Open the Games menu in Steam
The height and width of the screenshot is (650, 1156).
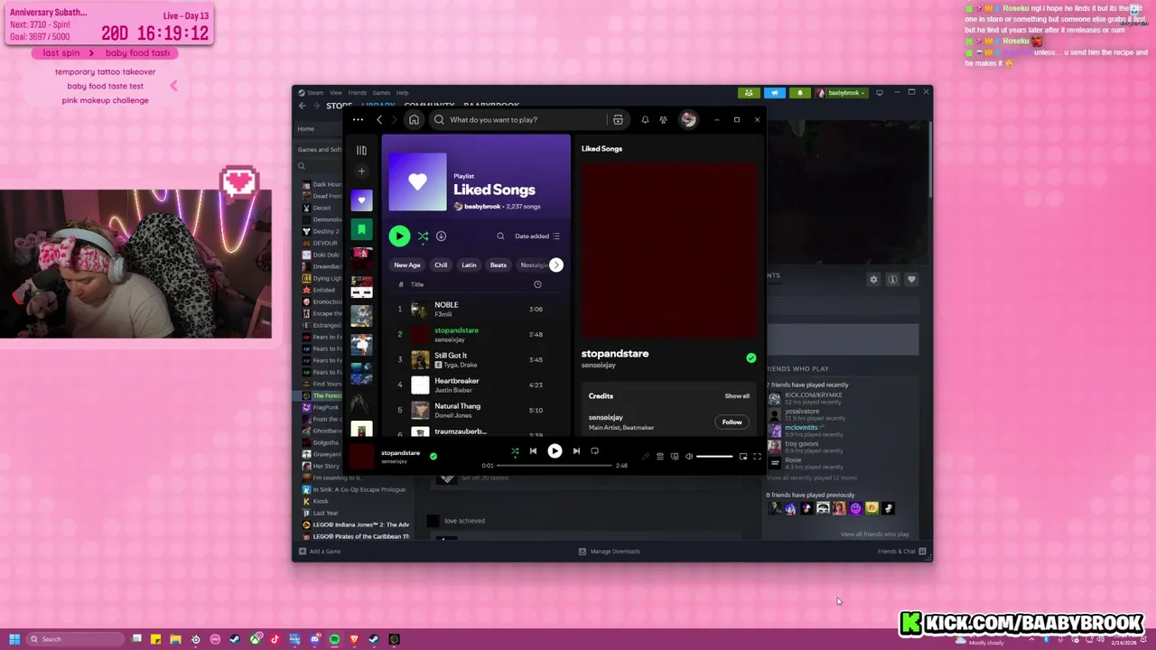(381, 93)
